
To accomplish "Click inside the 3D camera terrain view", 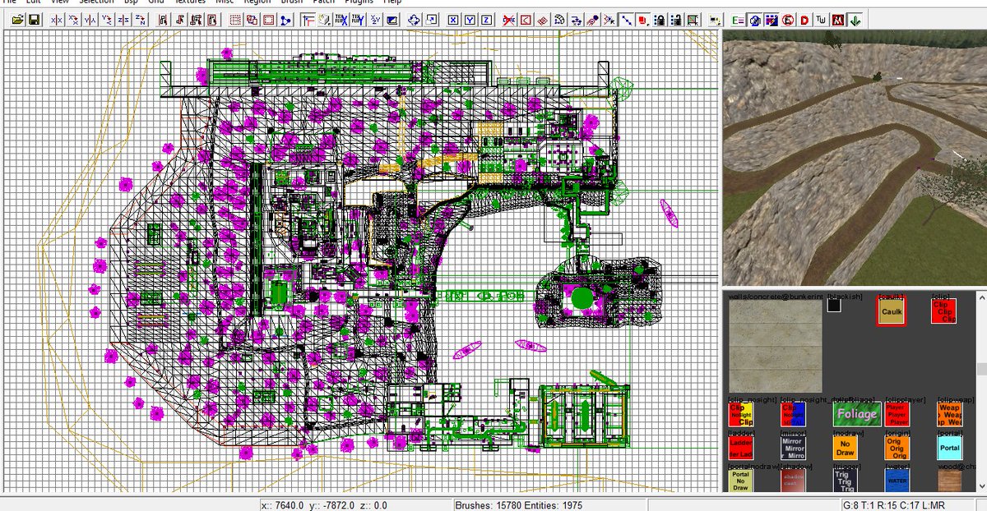I will click(x=855, y=159).
